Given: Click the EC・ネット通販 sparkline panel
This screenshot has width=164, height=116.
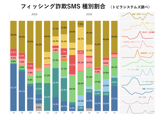Looking at the screenshot, I should pyautogui.click(x=137, y=72).
